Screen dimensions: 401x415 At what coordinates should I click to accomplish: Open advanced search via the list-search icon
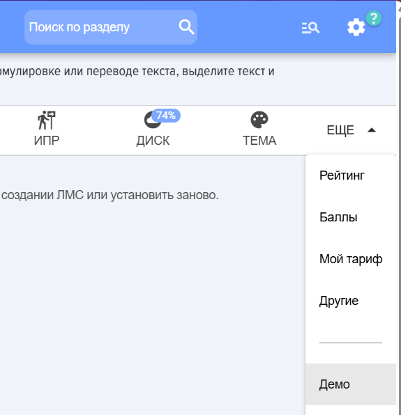(310, 28)
